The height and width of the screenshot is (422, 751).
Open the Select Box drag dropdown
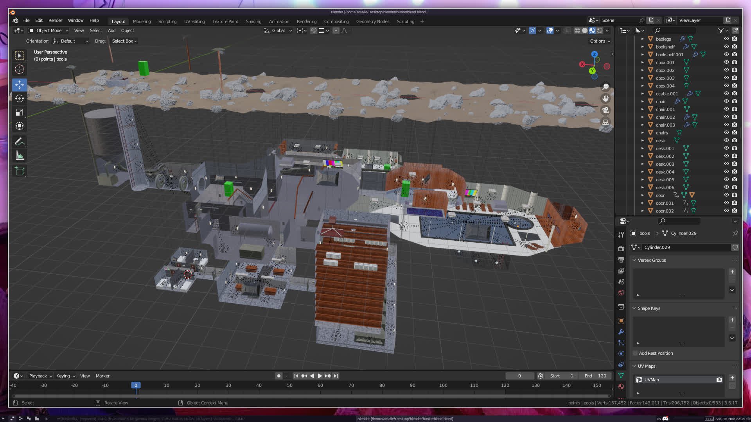[x=124, y=41]
